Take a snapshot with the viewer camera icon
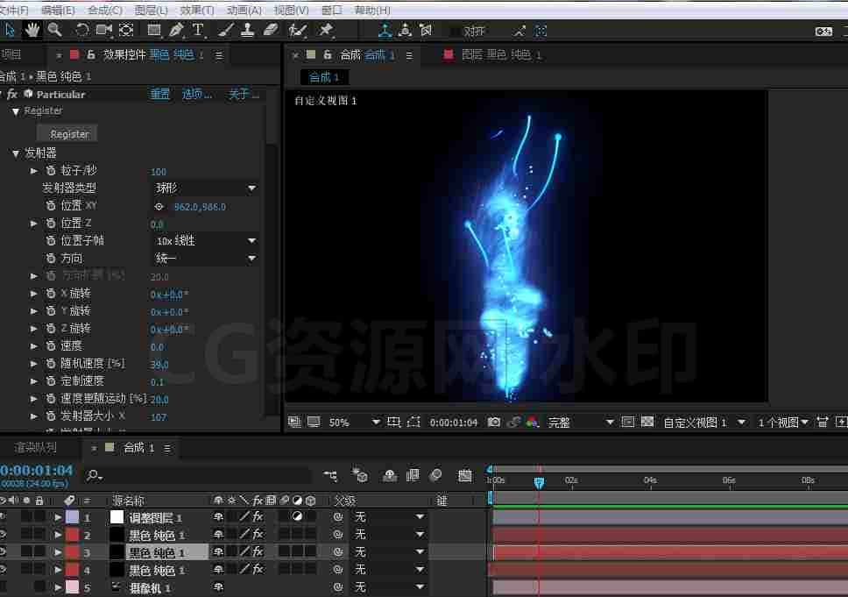Viewport: 848px width, 597px height. click(494, 423)
